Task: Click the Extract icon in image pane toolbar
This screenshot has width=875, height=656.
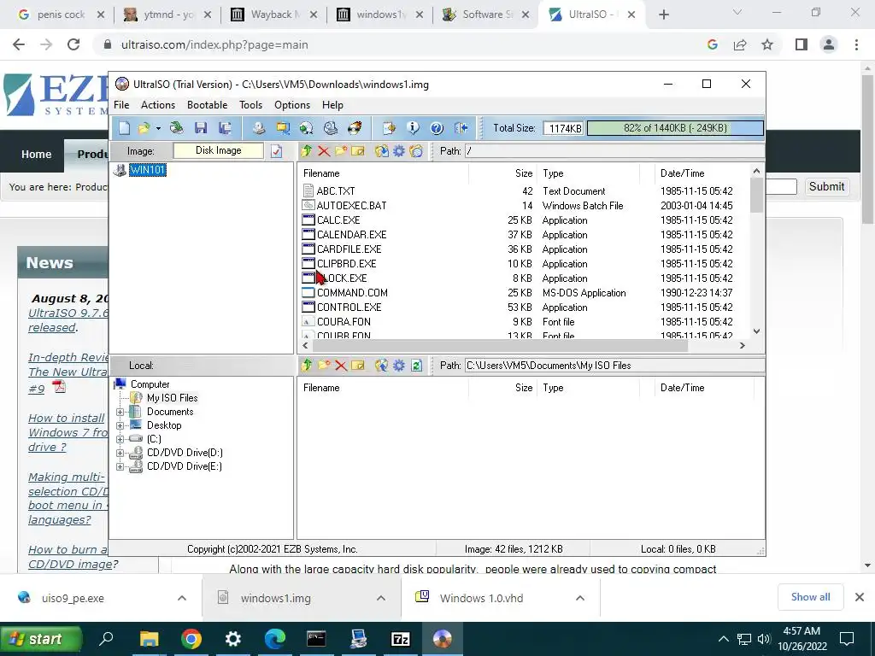Action: tap(382, 151)
